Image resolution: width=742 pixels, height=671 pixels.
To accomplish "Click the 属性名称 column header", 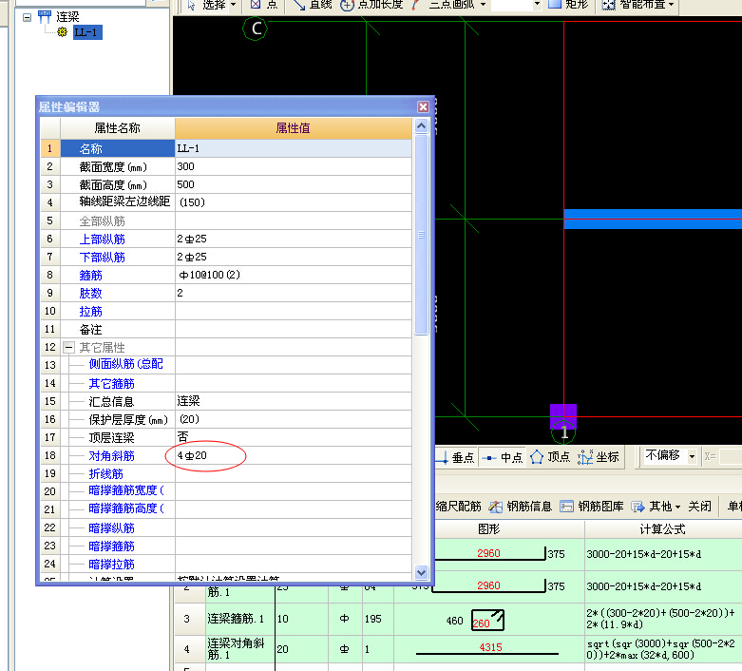I will point(118,128).
